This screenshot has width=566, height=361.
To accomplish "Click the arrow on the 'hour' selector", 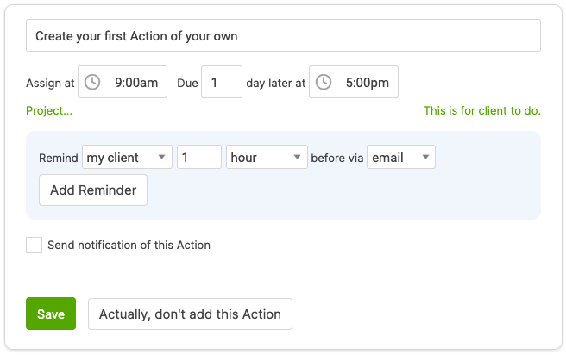I will pyautogui.click(x=297, y=158).
